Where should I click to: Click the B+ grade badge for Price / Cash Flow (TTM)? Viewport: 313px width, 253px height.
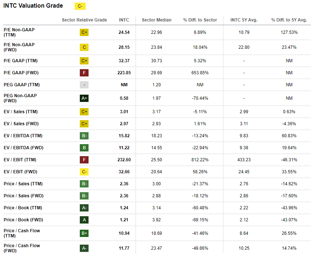click(x=84, y=233)
